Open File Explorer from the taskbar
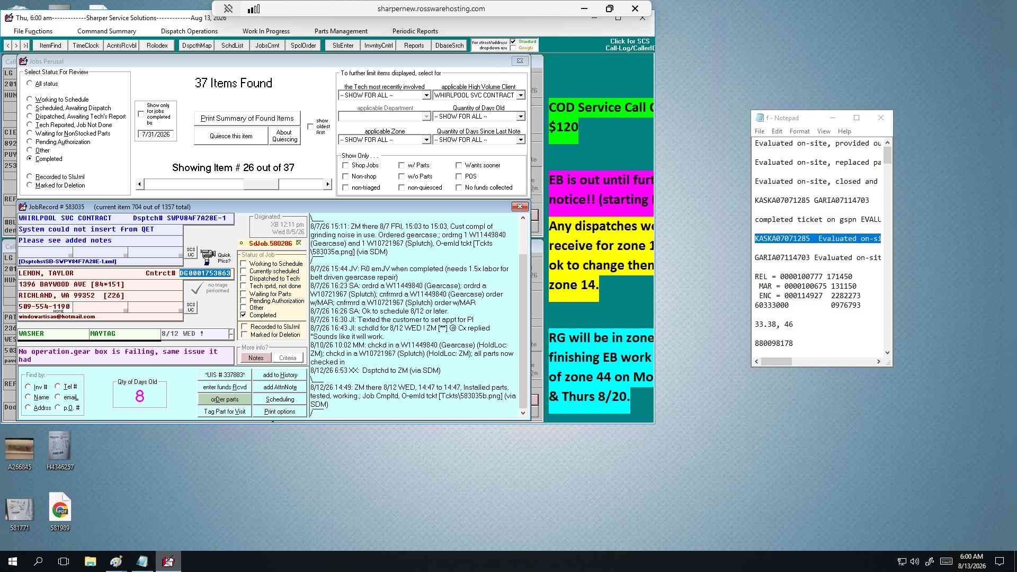 click(x=90, y=561)
